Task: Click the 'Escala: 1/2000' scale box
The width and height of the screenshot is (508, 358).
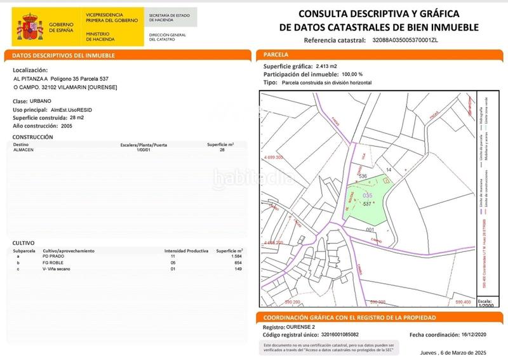Action: (486, 303)
